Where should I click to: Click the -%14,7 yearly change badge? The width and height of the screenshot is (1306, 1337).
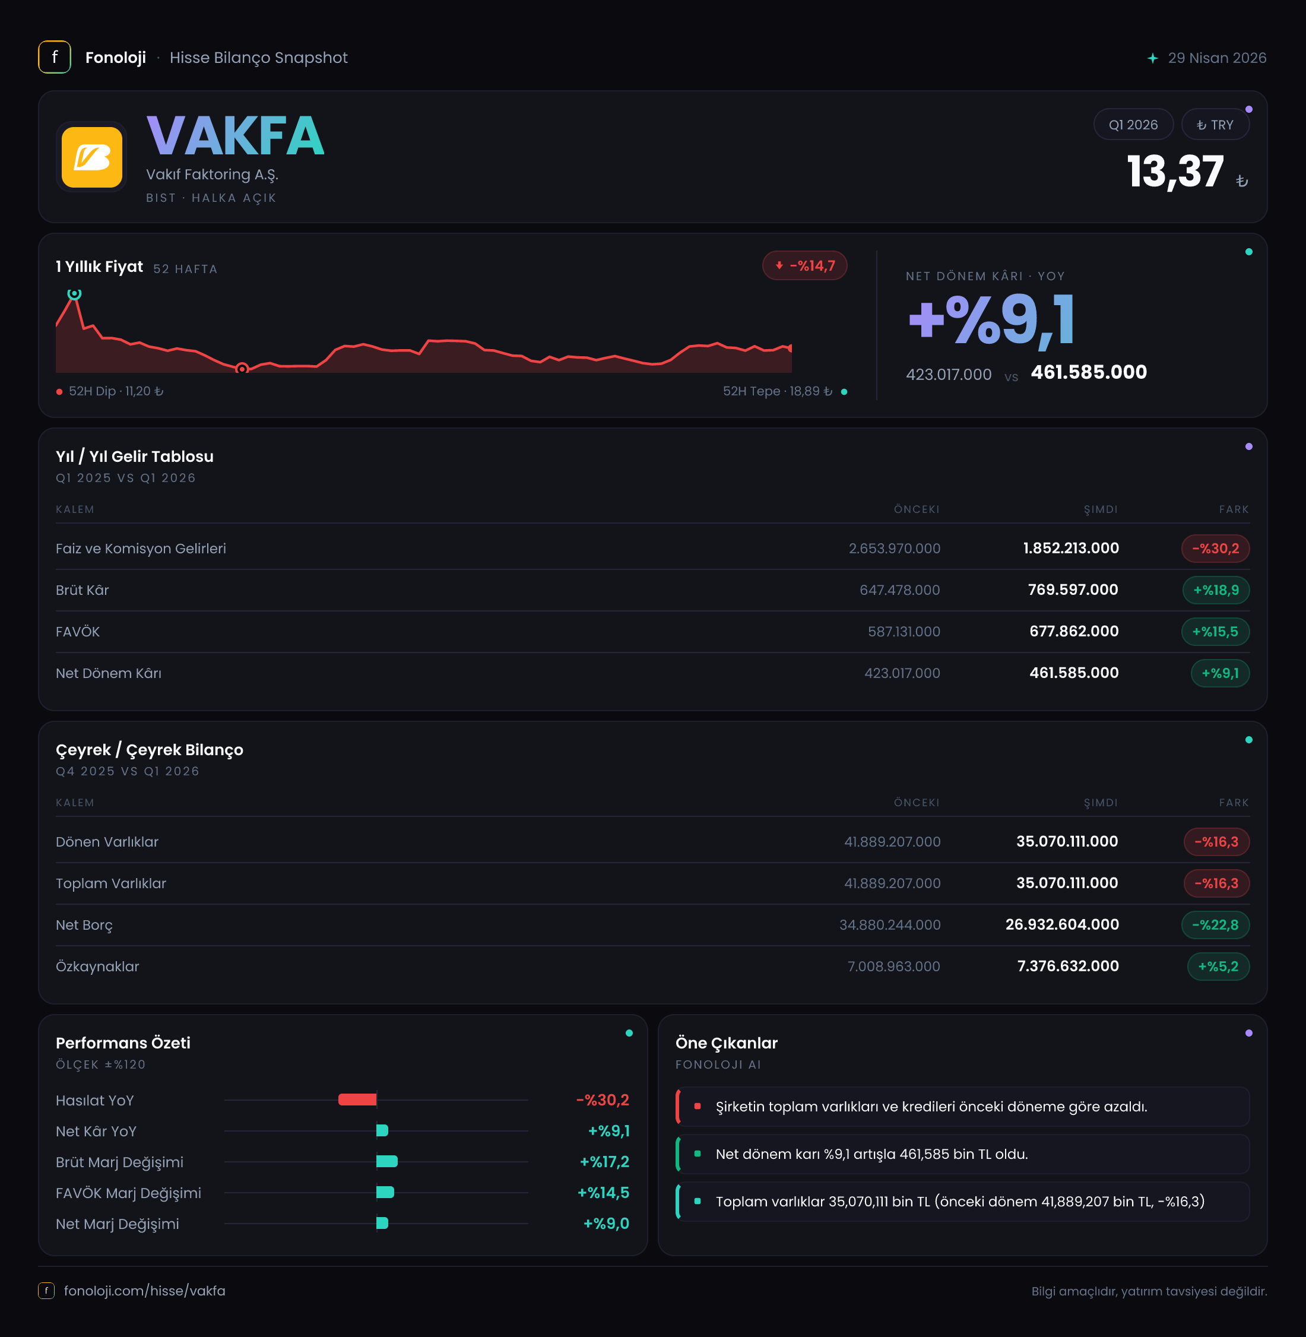(x=804, y=265)
